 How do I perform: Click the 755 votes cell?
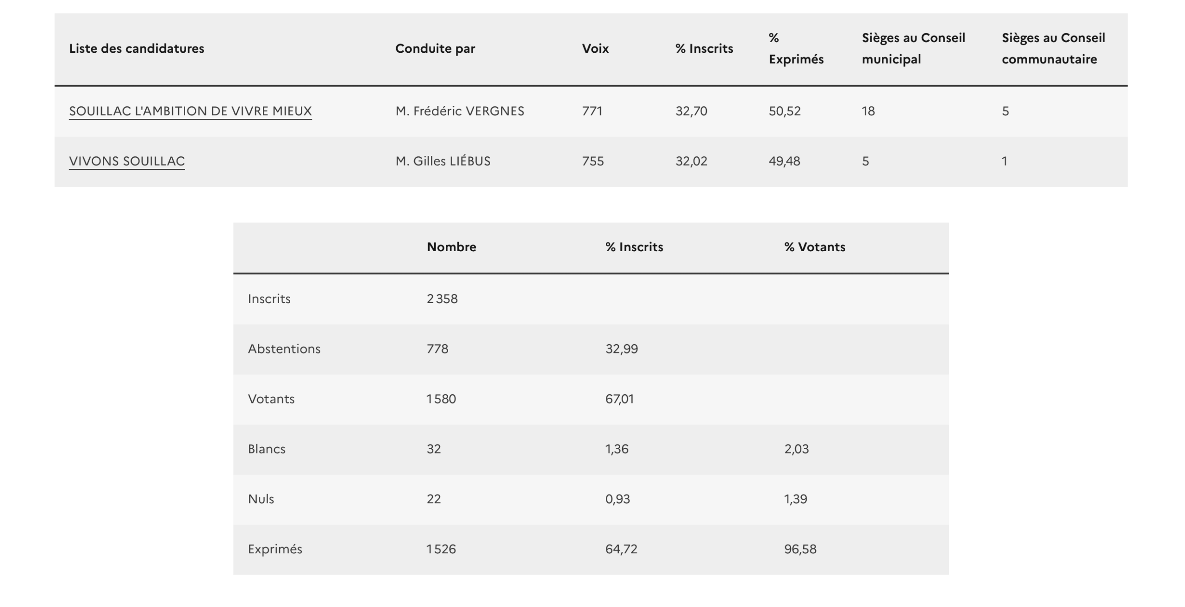[x=593, y=161]
